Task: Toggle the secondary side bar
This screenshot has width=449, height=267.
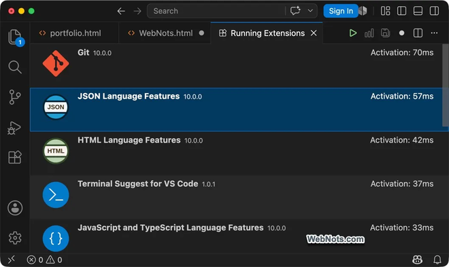Action: click(434, 11)
